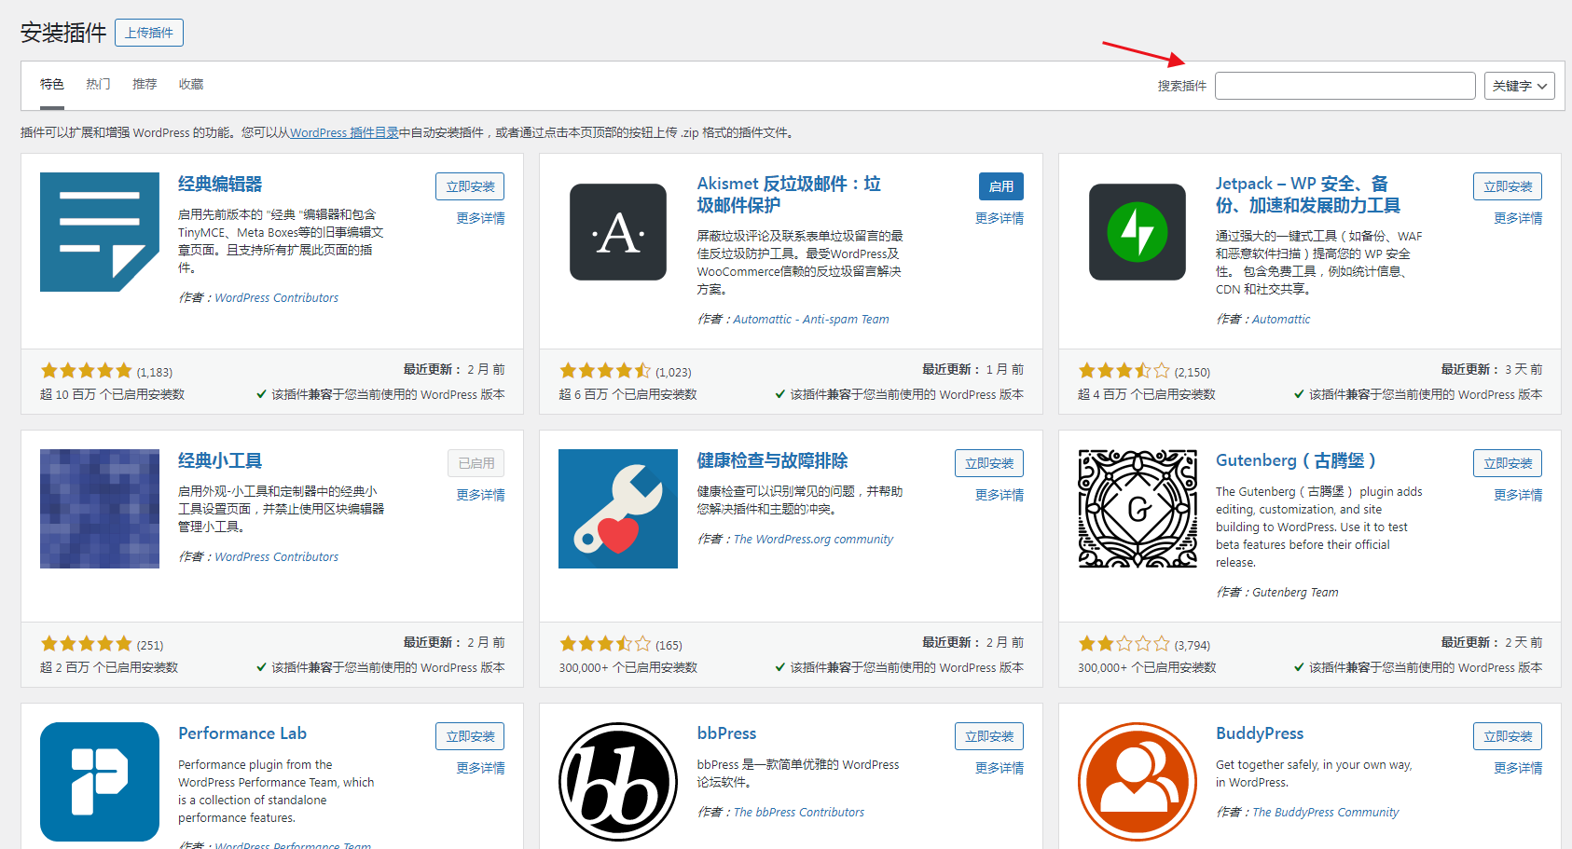Screen dimensions: 1572x849
Task: Switch to the 特色 tab
Action: [x=52, y=84]
